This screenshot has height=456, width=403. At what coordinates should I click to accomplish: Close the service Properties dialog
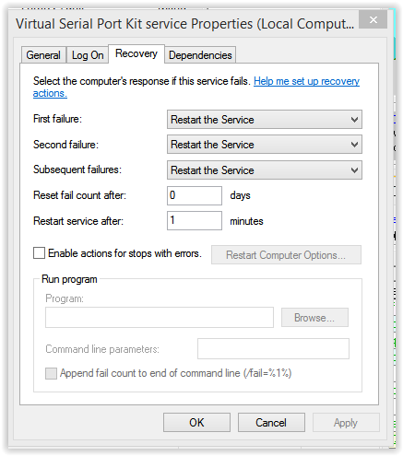373,20
